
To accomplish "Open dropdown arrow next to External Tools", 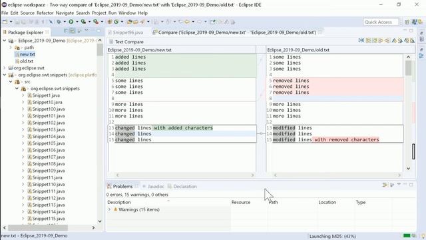I will pos(102,22).
